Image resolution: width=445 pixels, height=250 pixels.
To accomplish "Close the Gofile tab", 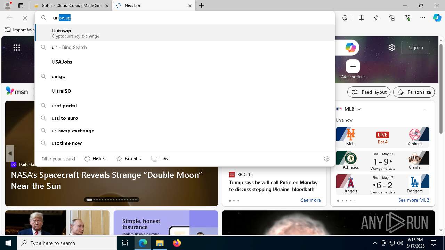I will point(107,6).
